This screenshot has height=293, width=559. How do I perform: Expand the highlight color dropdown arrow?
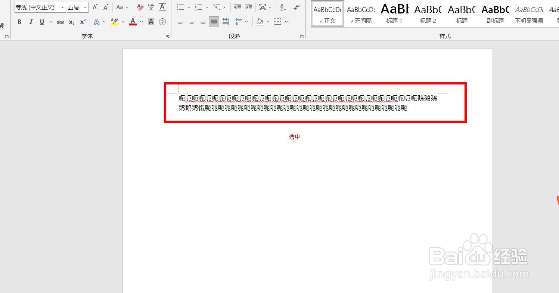(123, 22)
